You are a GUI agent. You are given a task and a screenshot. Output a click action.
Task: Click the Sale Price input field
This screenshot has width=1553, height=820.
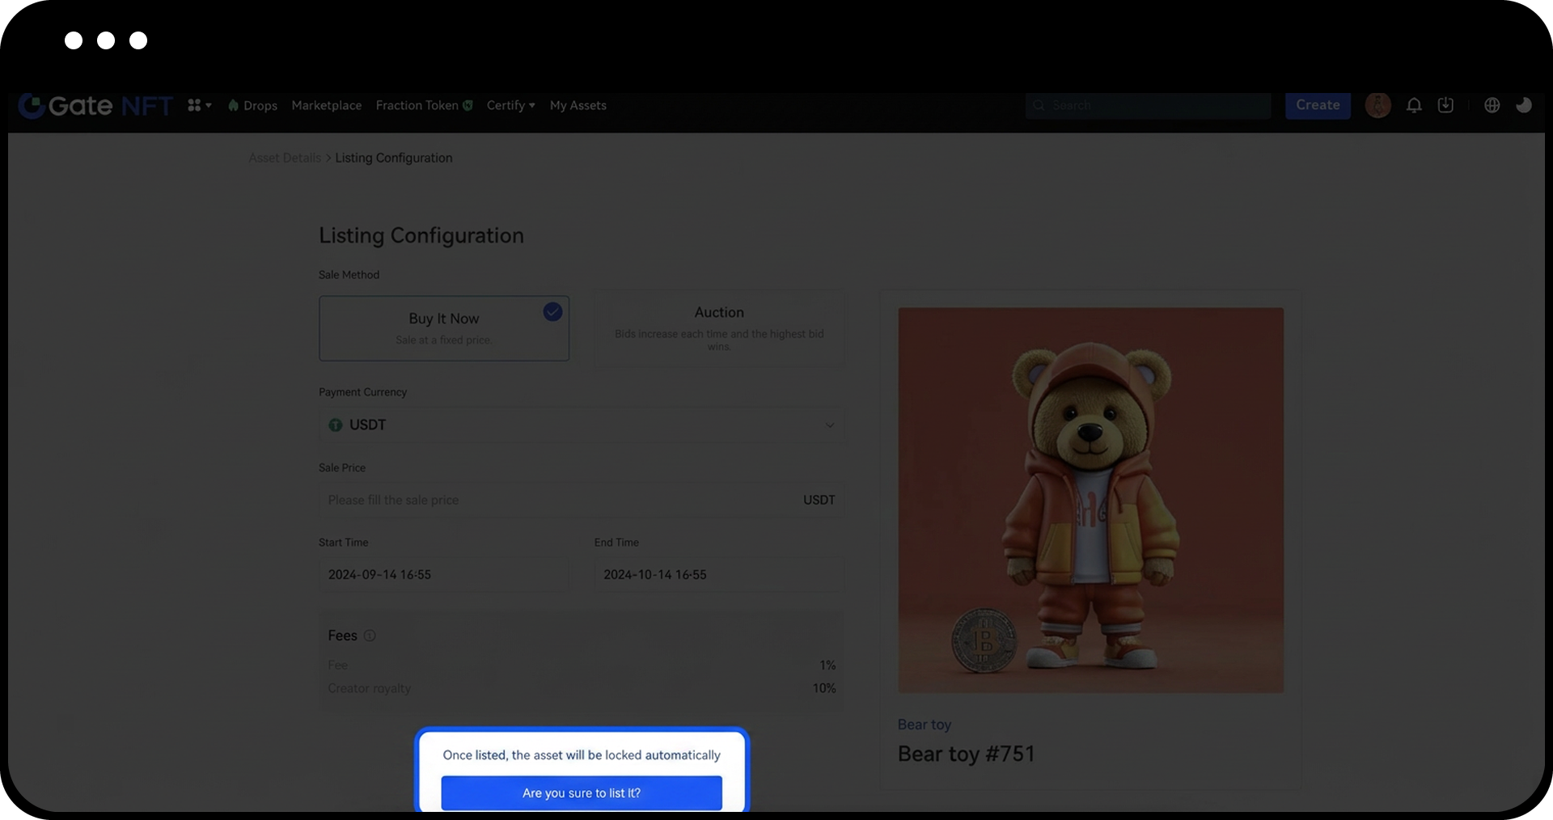coord(558,501)
